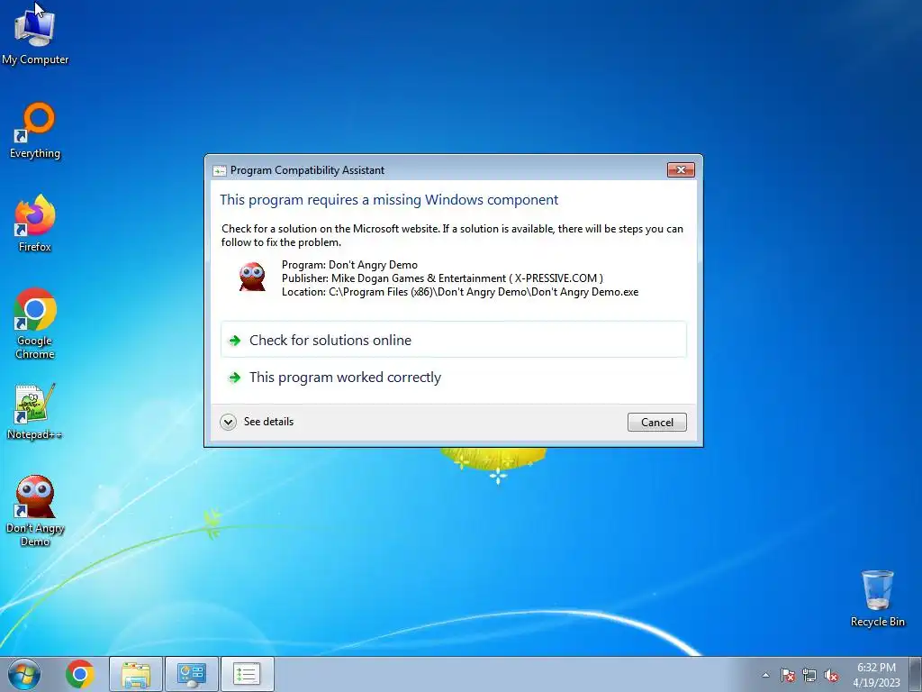The image size is (922, 692).
Task: Open the Everything search shortcut
Action: [35, 131]
